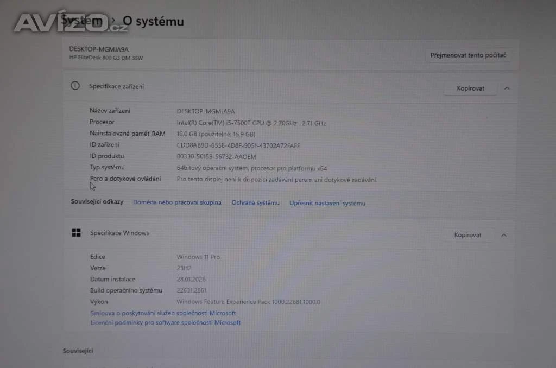Click the info icon beside Specifikace zařízení

[x=75, y=86]
